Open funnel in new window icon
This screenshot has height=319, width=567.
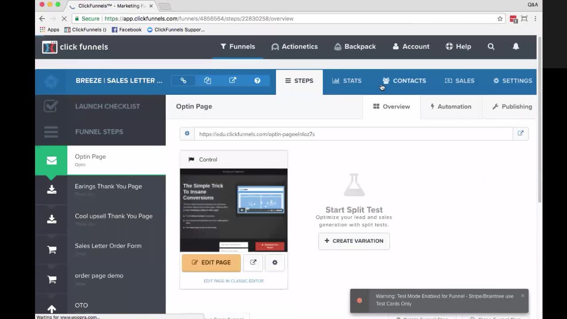click(233, 81)
